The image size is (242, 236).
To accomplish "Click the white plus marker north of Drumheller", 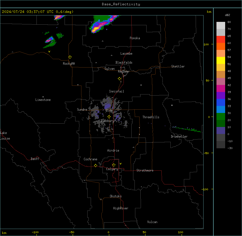I will tap(172, 105).
